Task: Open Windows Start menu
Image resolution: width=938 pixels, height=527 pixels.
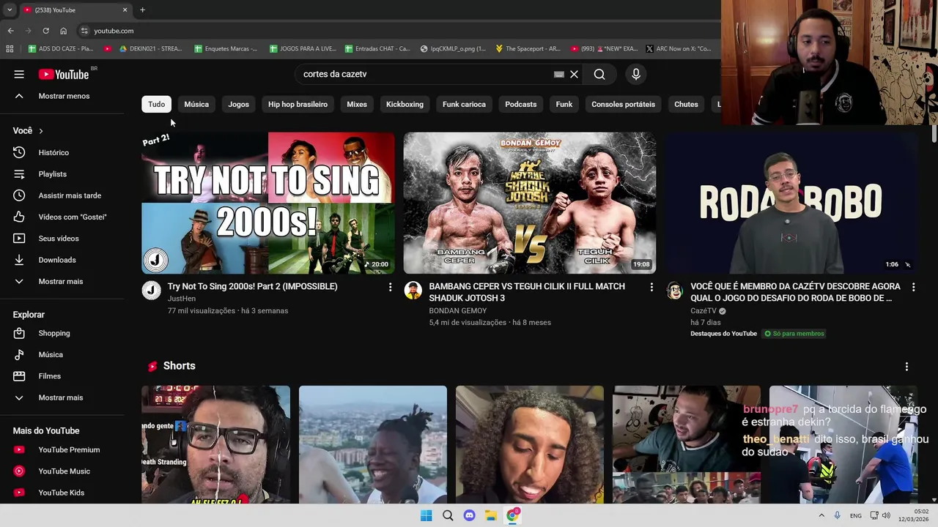Action: tap(426, 515)
